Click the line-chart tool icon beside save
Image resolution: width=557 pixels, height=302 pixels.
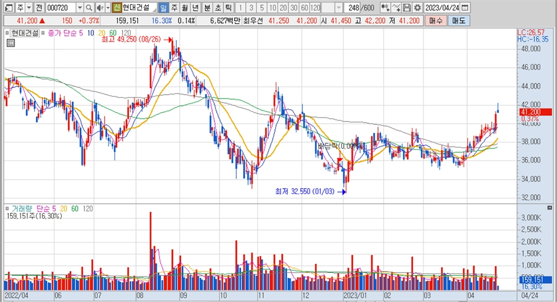click(x=397, y=8)
